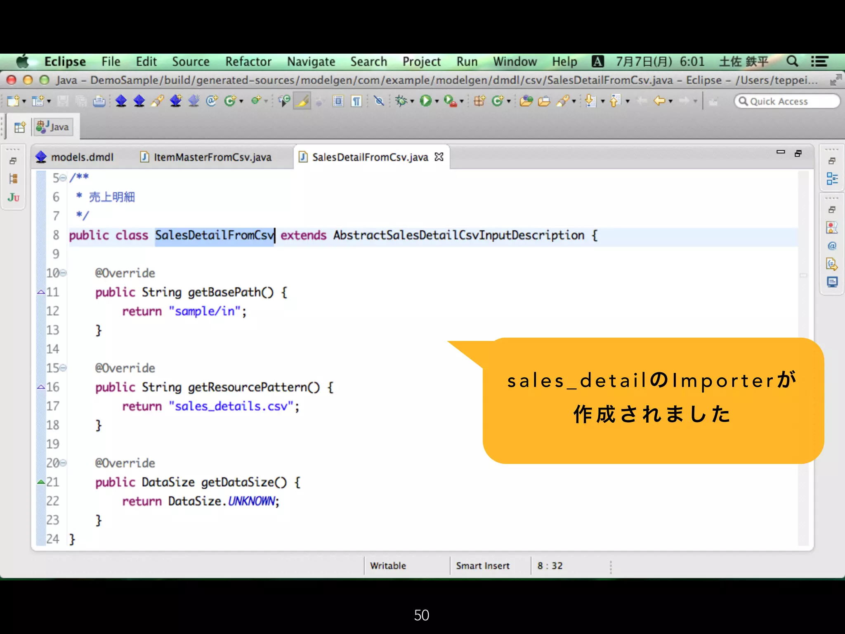The height and width of the screenshot is (634, 845).
Task: Click the Open Type folder icon
Action: [x=526, y=101]
